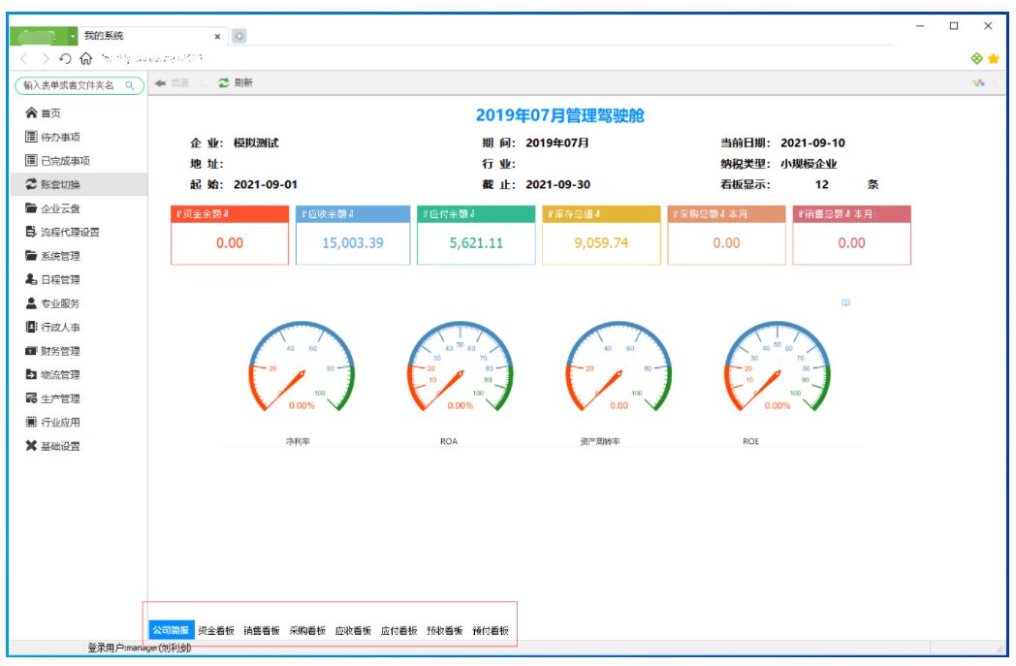This screenshot has width=1016, height=666.
Task: Click the 首页 home icon in sidebar
Action: point(30,112)
